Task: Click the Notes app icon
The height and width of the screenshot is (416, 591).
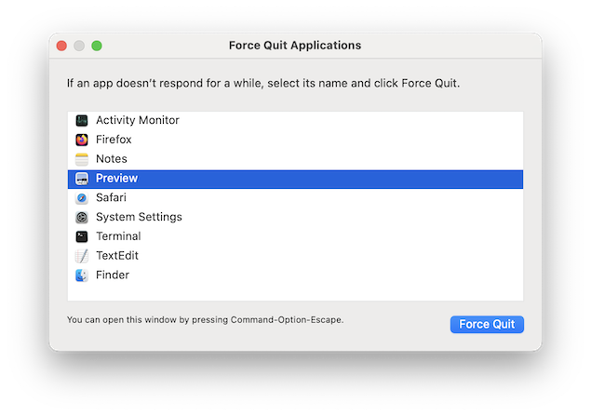Action: click(82, 159)
